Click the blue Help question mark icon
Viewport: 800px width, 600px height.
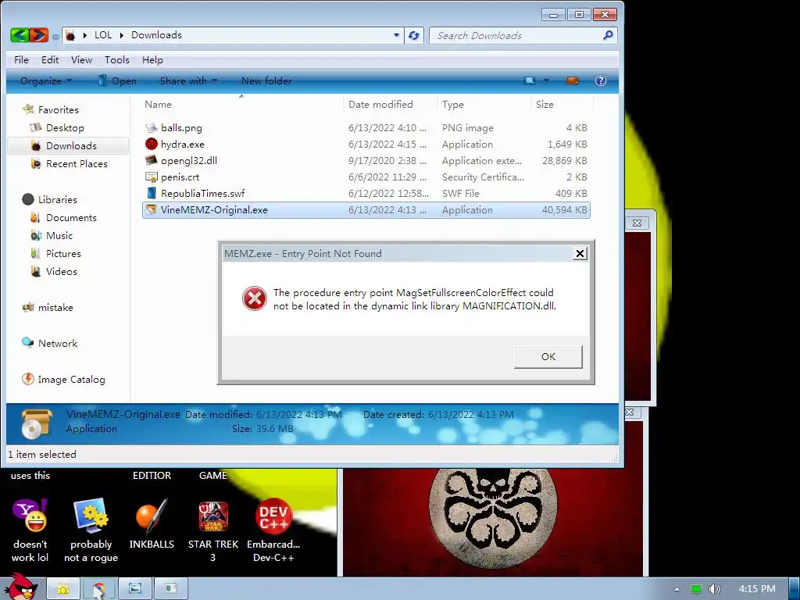601,80
